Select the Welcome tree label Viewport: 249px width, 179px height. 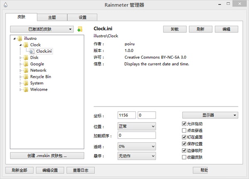point(39,89)
